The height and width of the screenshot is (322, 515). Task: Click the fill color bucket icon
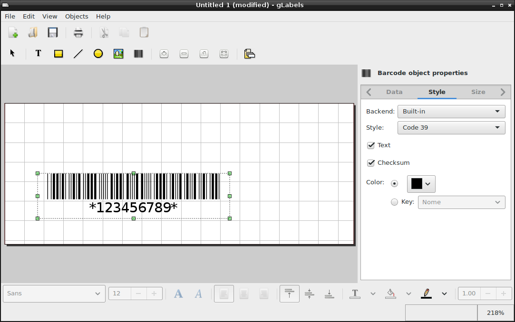coord(390,294)
